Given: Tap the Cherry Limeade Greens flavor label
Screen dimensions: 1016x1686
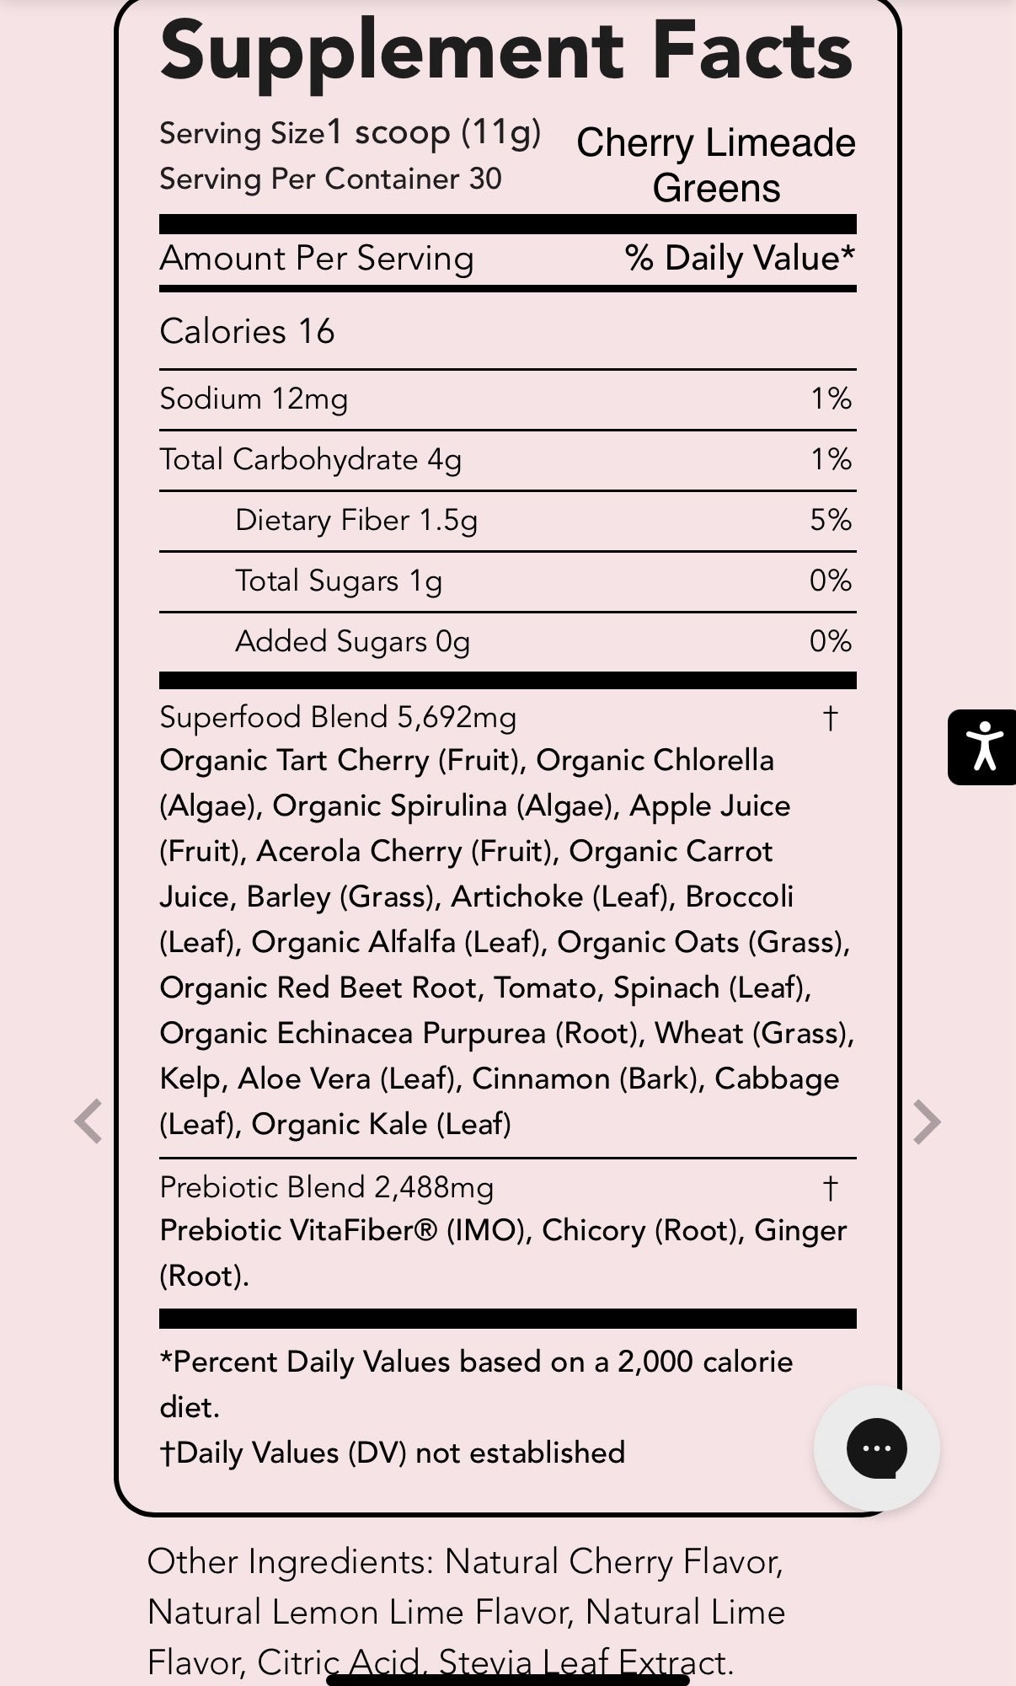Looking at the screenshot, I should tap(716, 165).
